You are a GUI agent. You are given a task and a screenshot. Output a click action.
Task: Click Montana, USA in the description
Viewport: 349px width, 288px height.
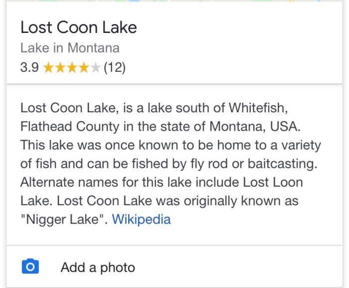[255, 127]
